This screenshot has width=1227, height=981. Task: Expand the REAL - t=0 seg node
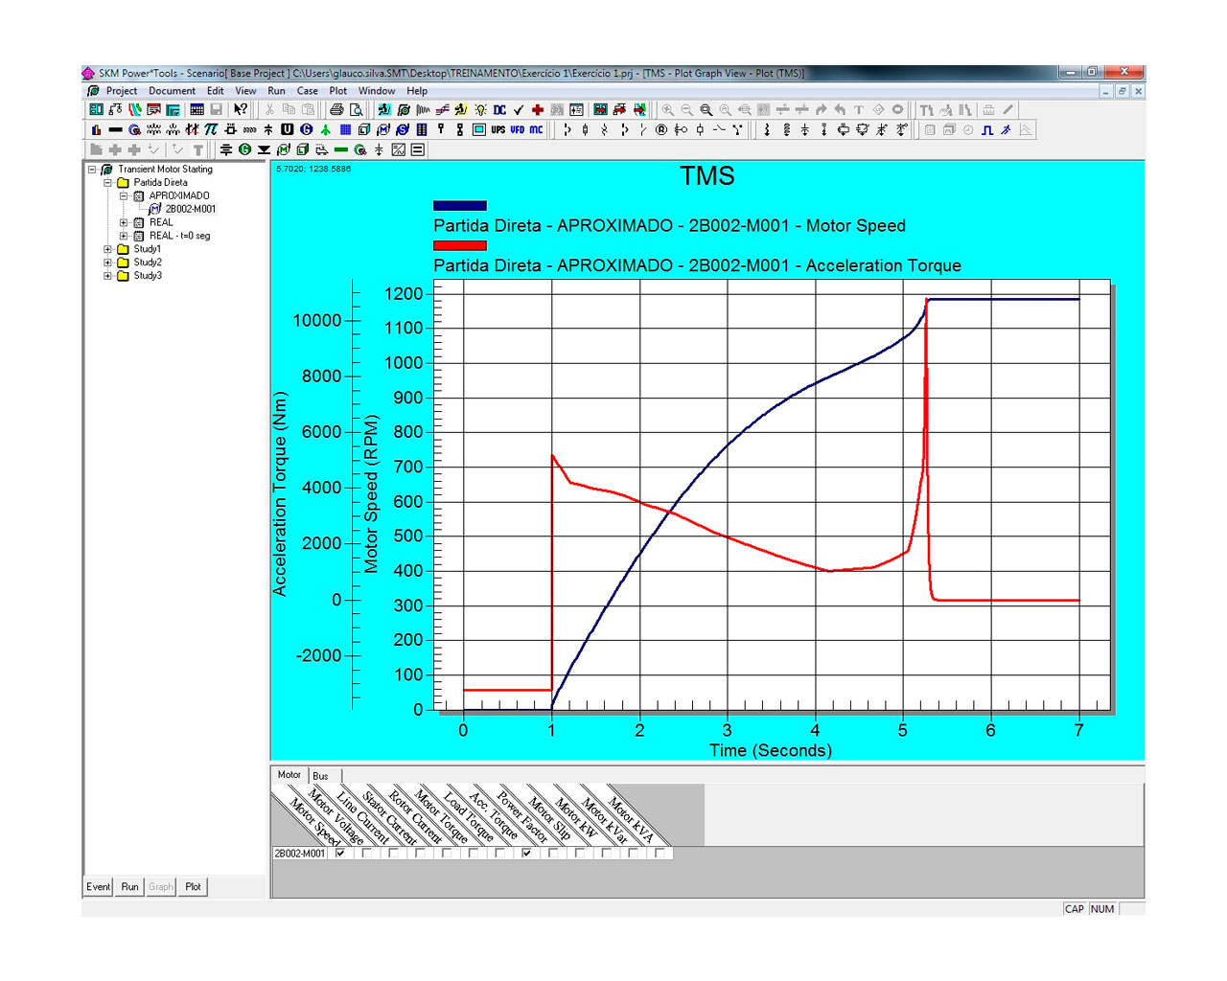pyautogui.click(x=124, y=236)
